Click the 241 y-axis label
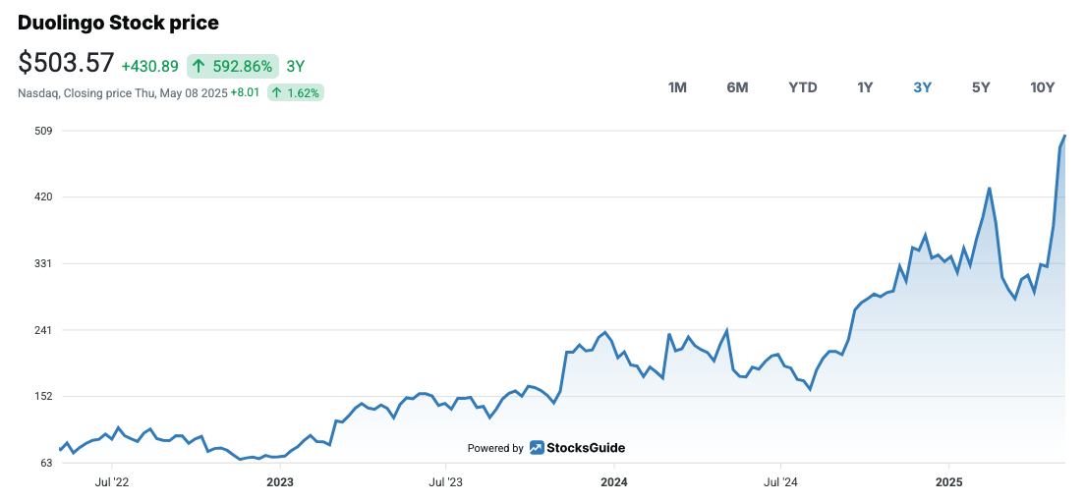 pos(45,330)
